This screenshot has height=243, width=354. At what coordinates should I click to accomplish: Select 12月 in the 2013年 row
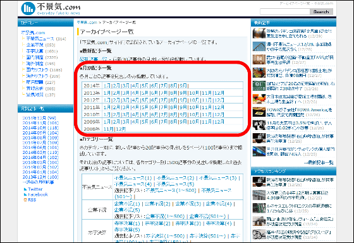point(219,93)
